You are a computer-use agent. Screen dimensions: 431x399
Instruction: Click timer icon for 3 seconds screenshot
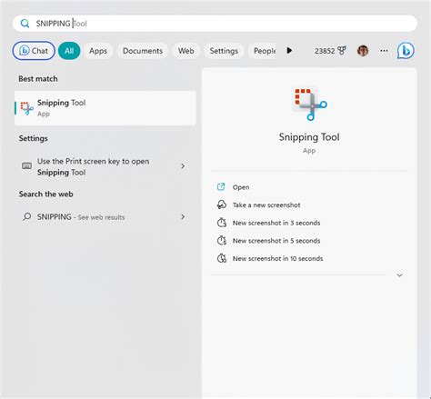(x=222, y=223)
